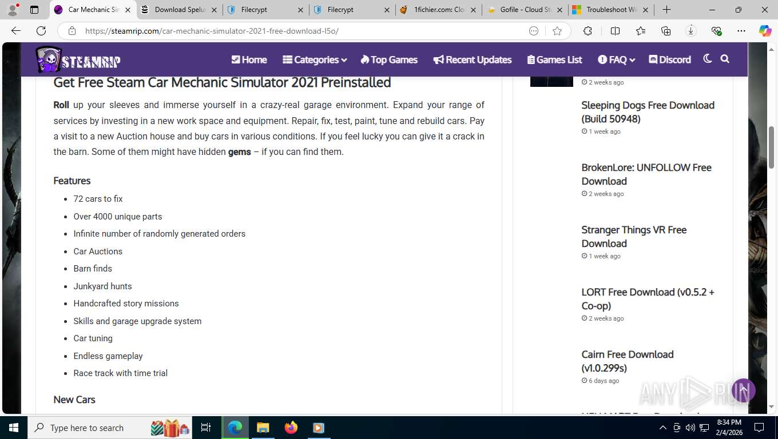Viewport: 778px width, 439px height.
Task: Open Cairn Free Download link
Action: (627, 361)
